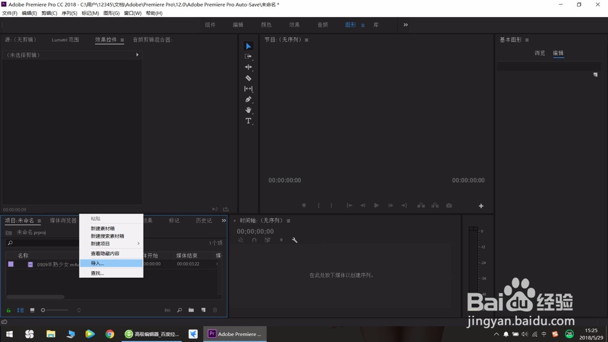This screenshot has height=342, width=608.
Task: Go to In point in Program monitor
Action: (x=350, y=206)
